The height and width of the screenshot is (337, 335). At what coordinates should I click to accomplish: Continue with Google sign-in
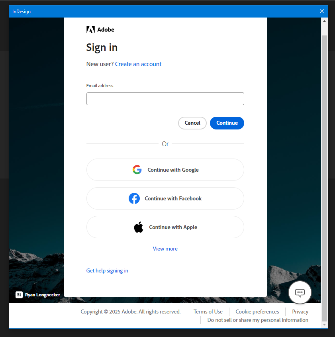click(165, 170)
